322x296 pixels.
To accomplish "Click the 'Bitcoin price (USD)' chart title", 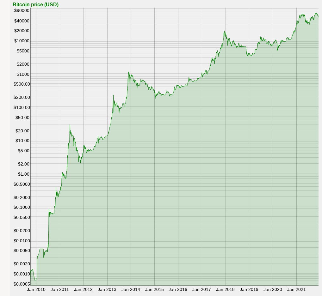I will pos(35,4).
